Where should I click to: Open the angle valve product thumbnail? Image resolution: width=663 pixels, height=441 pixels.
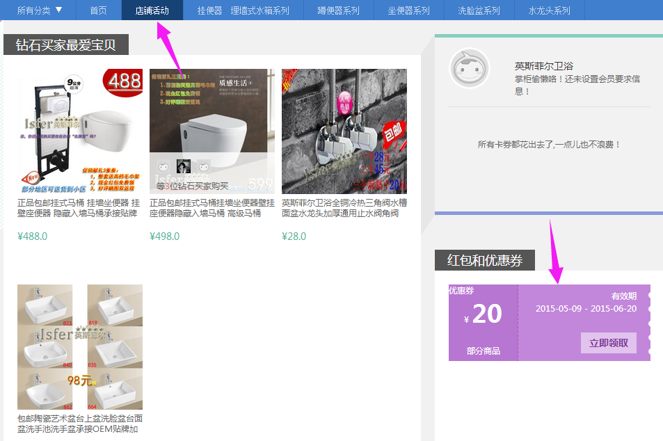pos(344,131)
